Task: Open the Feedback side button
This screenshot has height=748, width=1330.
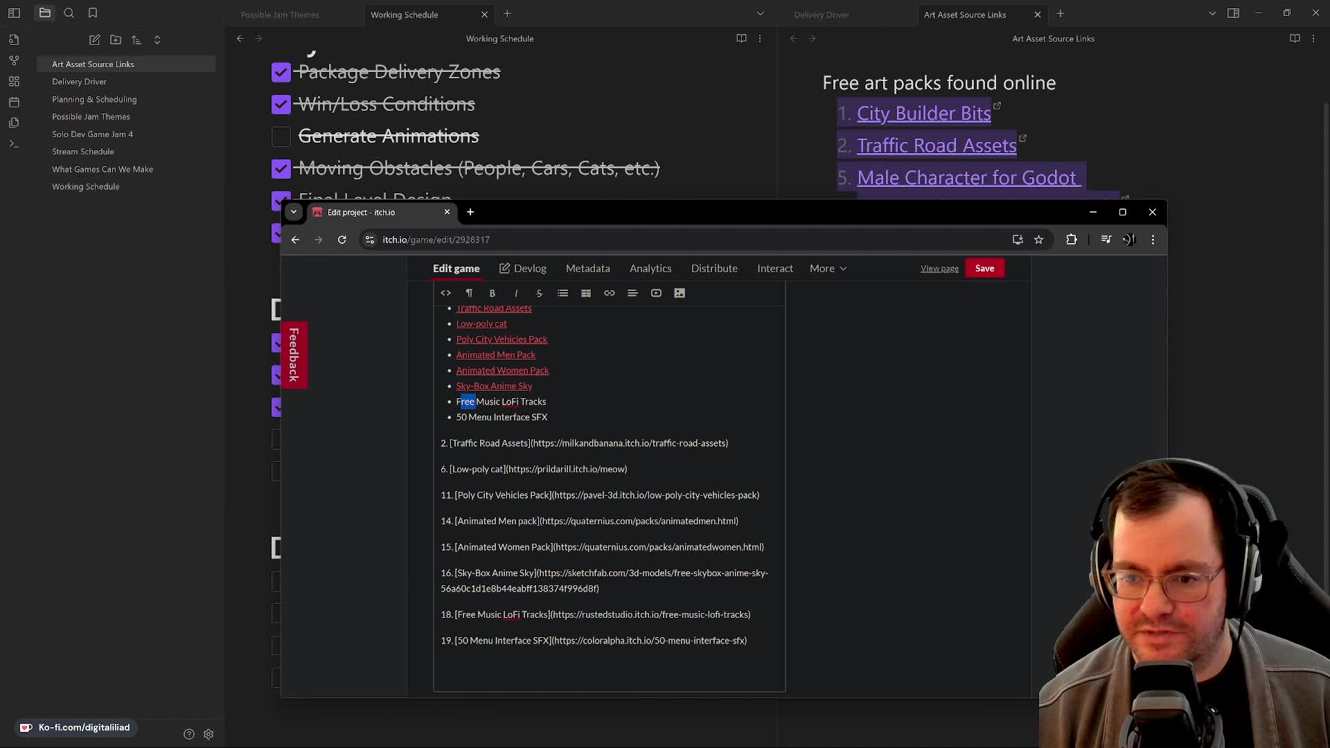Action: point(294,355)
